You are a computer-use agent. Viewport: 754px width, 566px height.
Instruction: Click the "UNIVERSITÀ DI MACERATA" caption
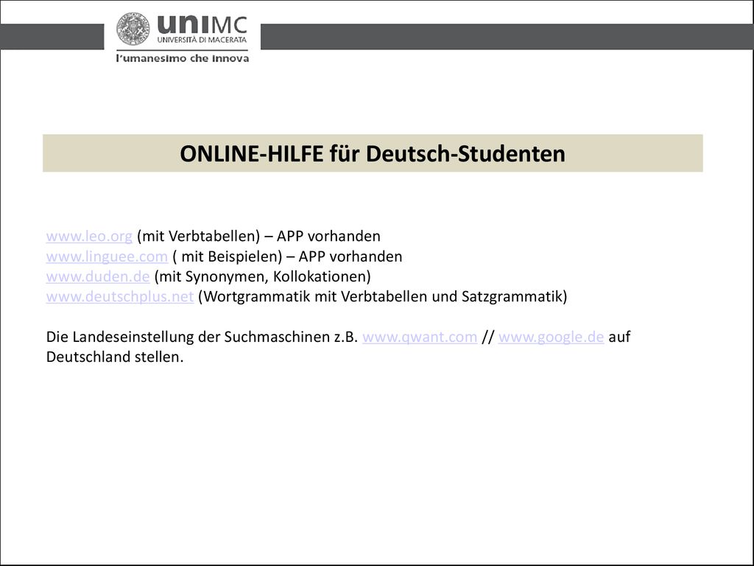(202, 40)
